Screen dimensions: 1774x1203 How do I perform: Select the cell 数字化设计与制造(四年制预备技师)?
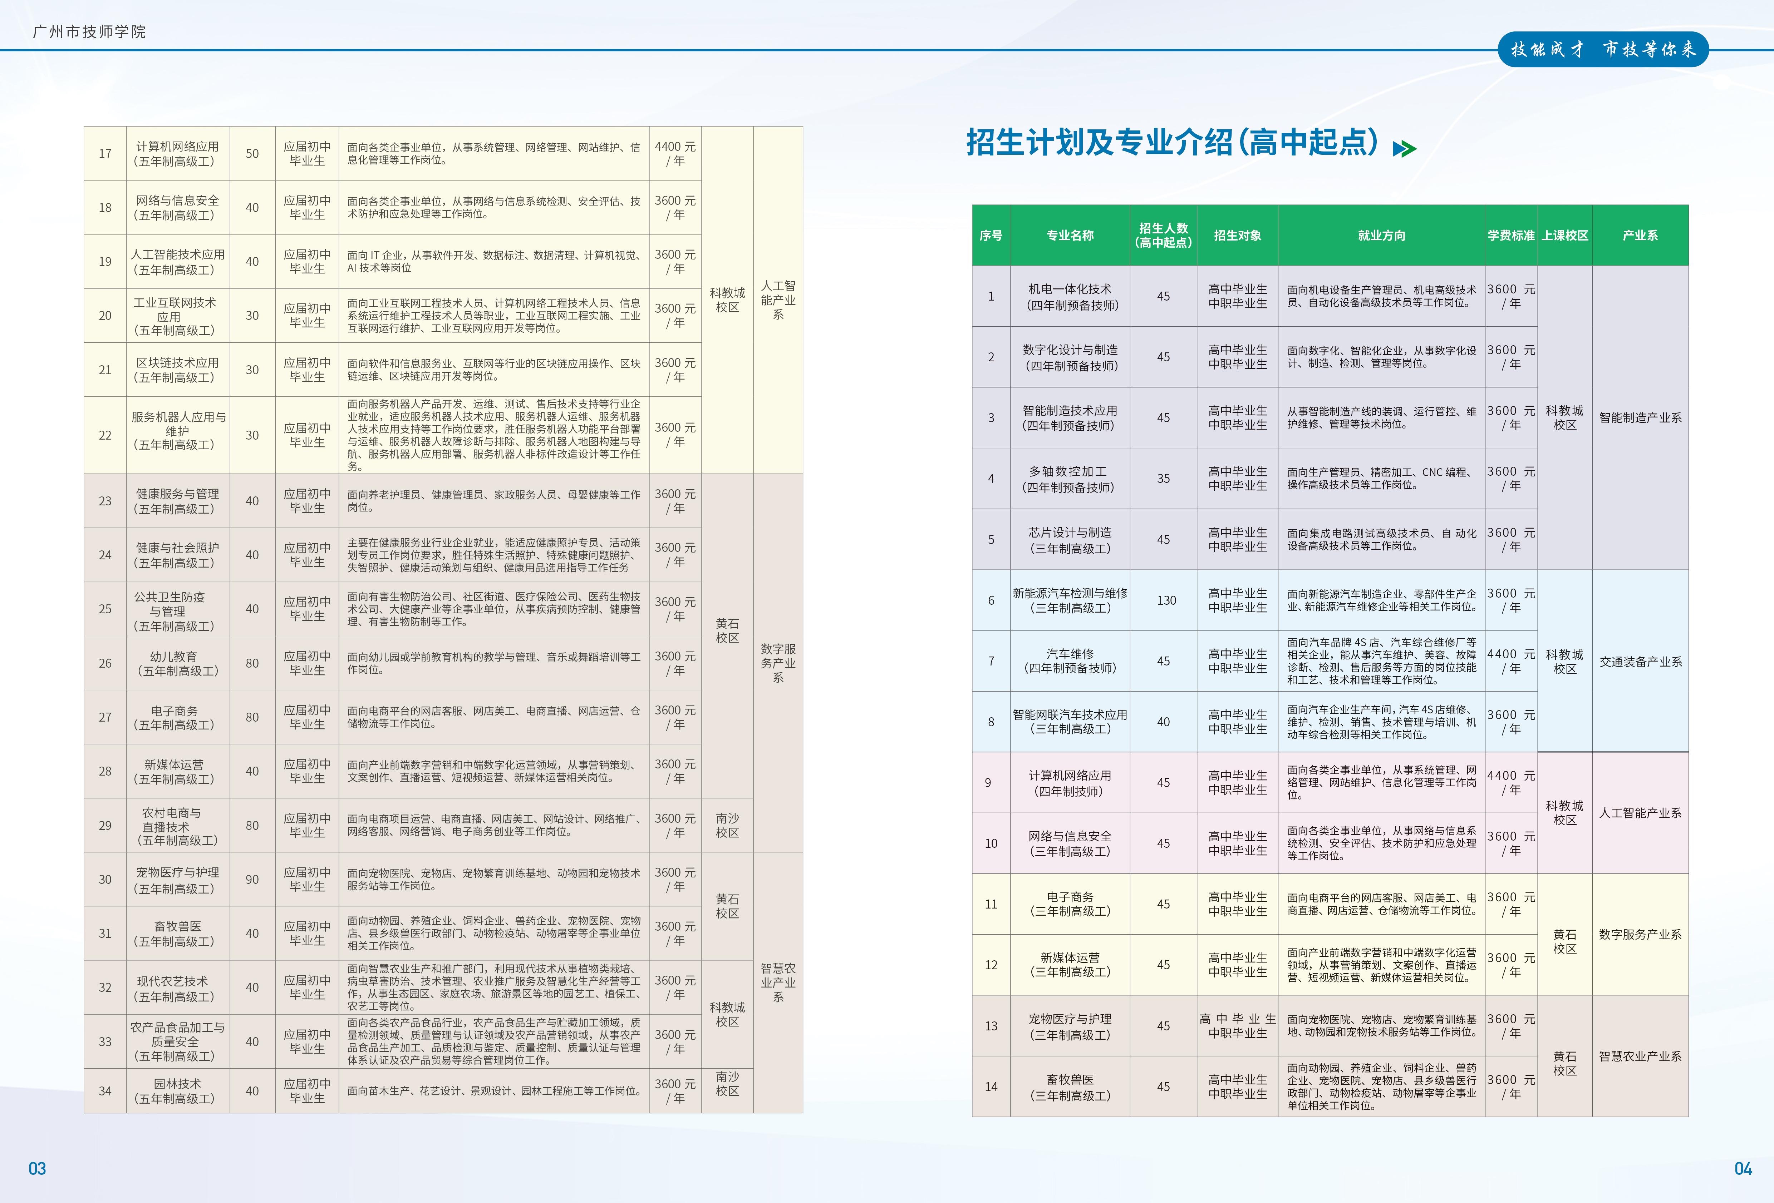click(1070, 357)
